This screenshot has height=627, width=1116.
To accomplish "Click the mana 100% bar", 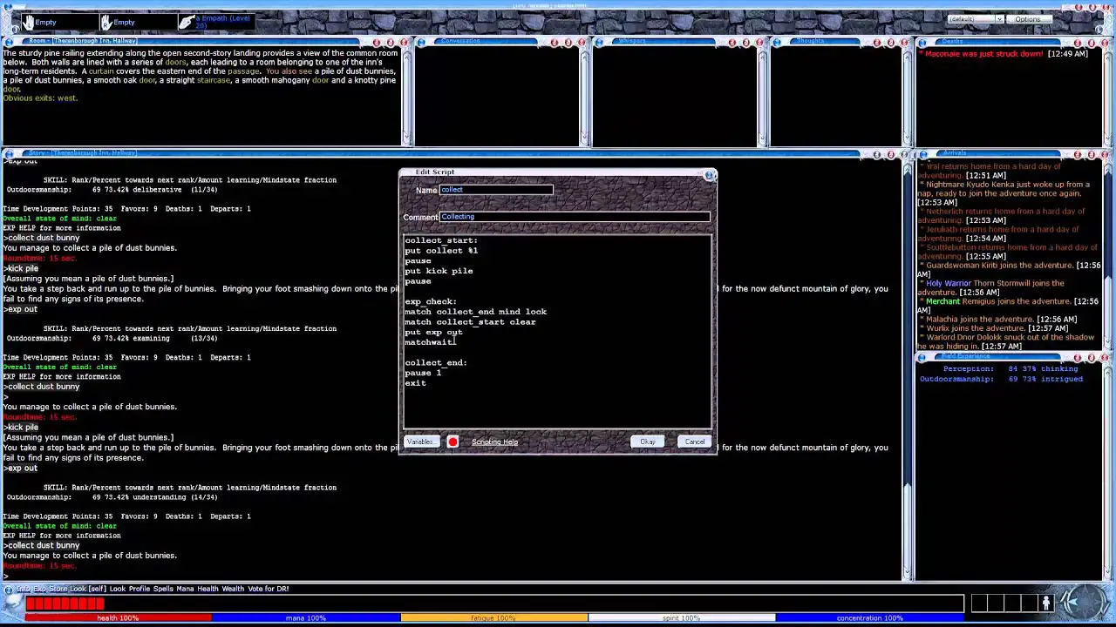I will 306,618.
